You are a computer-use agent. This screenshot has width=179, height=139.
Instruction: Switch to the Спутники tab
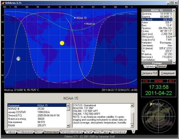coord(149,66)
